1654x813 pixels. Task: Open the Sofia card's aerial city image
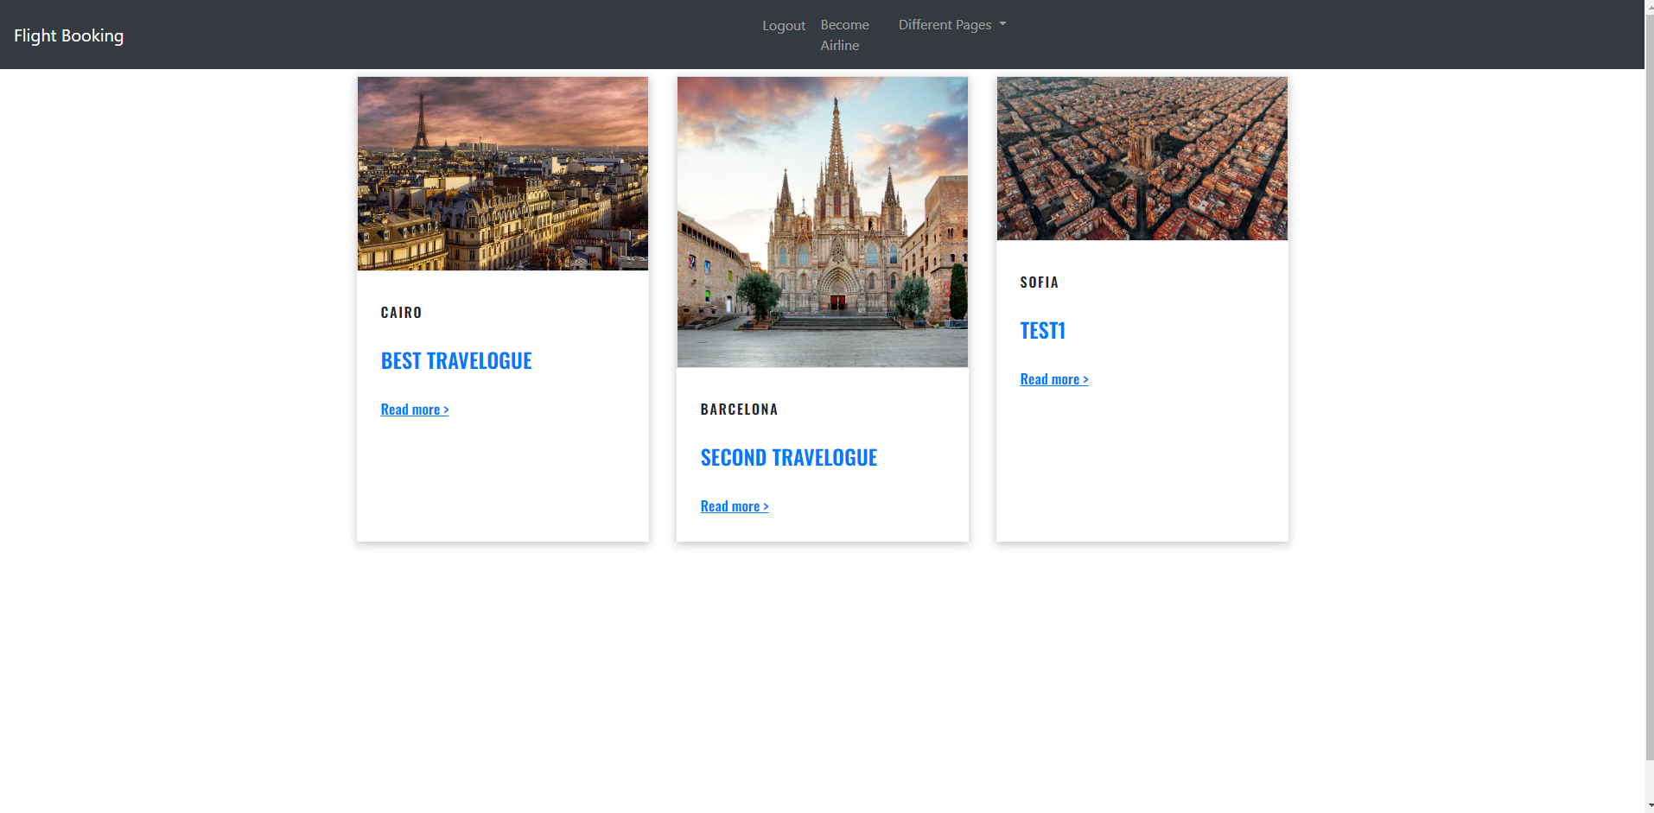click(x=1142, y=159)
